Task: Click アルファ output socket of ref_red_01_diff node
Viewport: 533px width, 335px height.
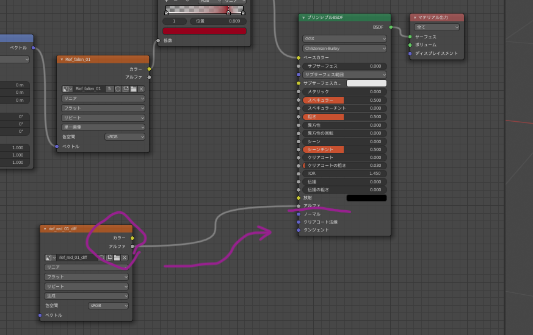Action: tap(132, 247)
